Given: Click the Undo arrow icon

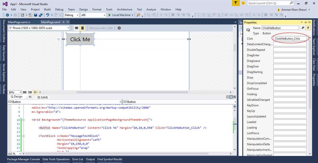Looking at the screenshot, I should pyautogui.click(x=48, y=15).
